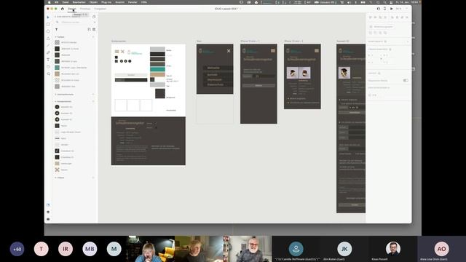Add a component with Komponenten plus button
The image size is (466, 262).
click(93, 101)
